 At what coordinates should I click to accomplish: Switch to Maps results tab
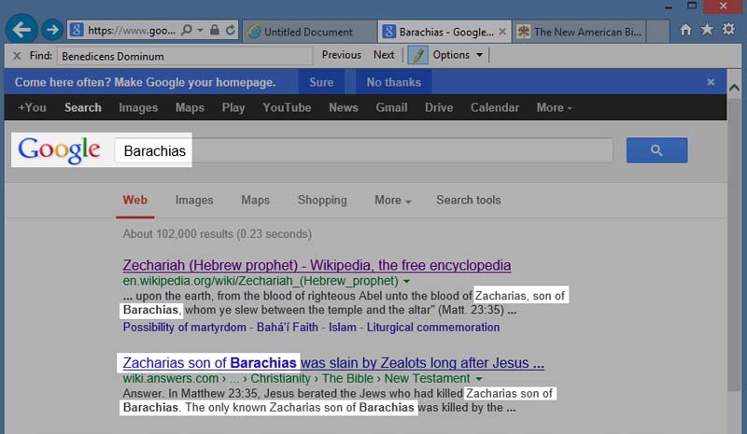coord(255,200)
